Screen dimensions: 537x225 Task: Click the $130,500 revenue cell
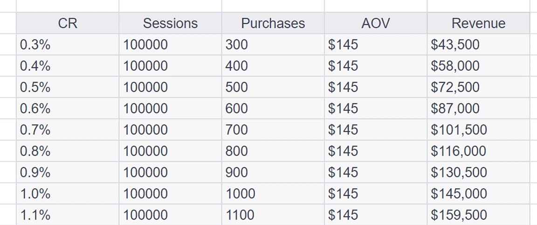478,172
